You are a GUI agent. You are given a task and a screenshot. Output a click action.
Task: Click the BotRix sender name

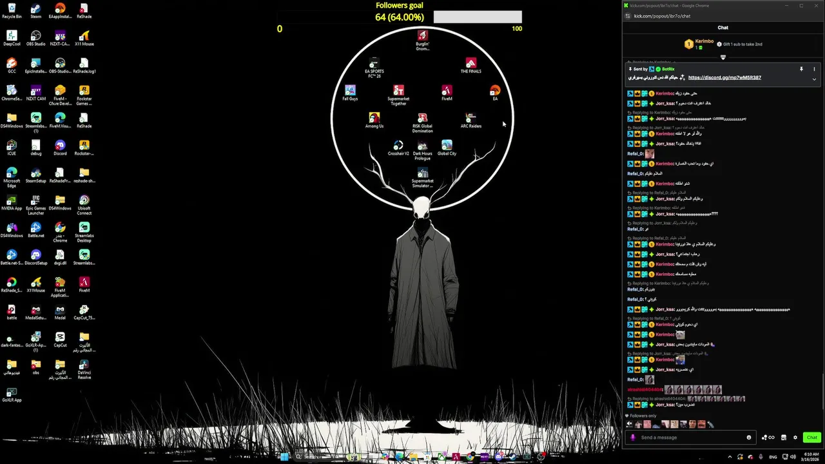(668, 69)
